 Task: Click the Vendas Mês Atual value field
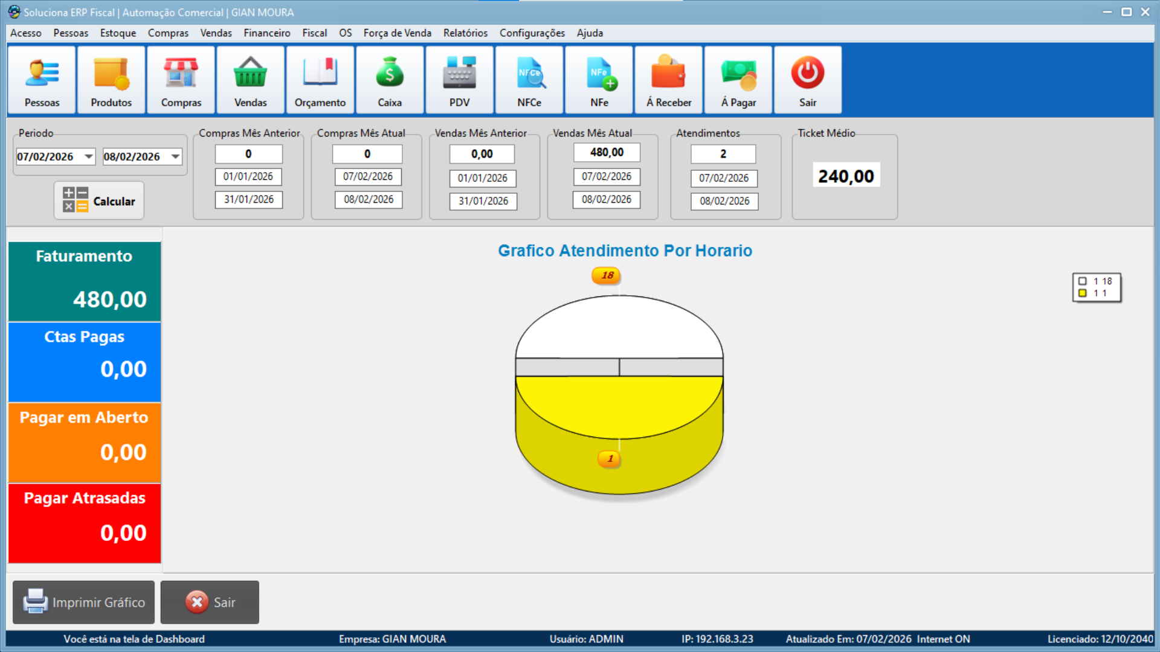click(x=607, y=153)
